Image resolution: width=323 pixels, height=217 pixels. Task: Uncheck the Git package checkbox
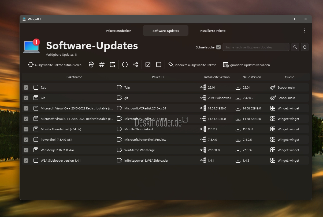[x=26, y=98]
